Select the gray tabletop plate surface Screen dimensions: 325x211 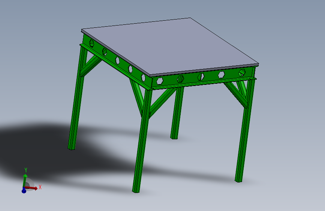pos(169,46)
